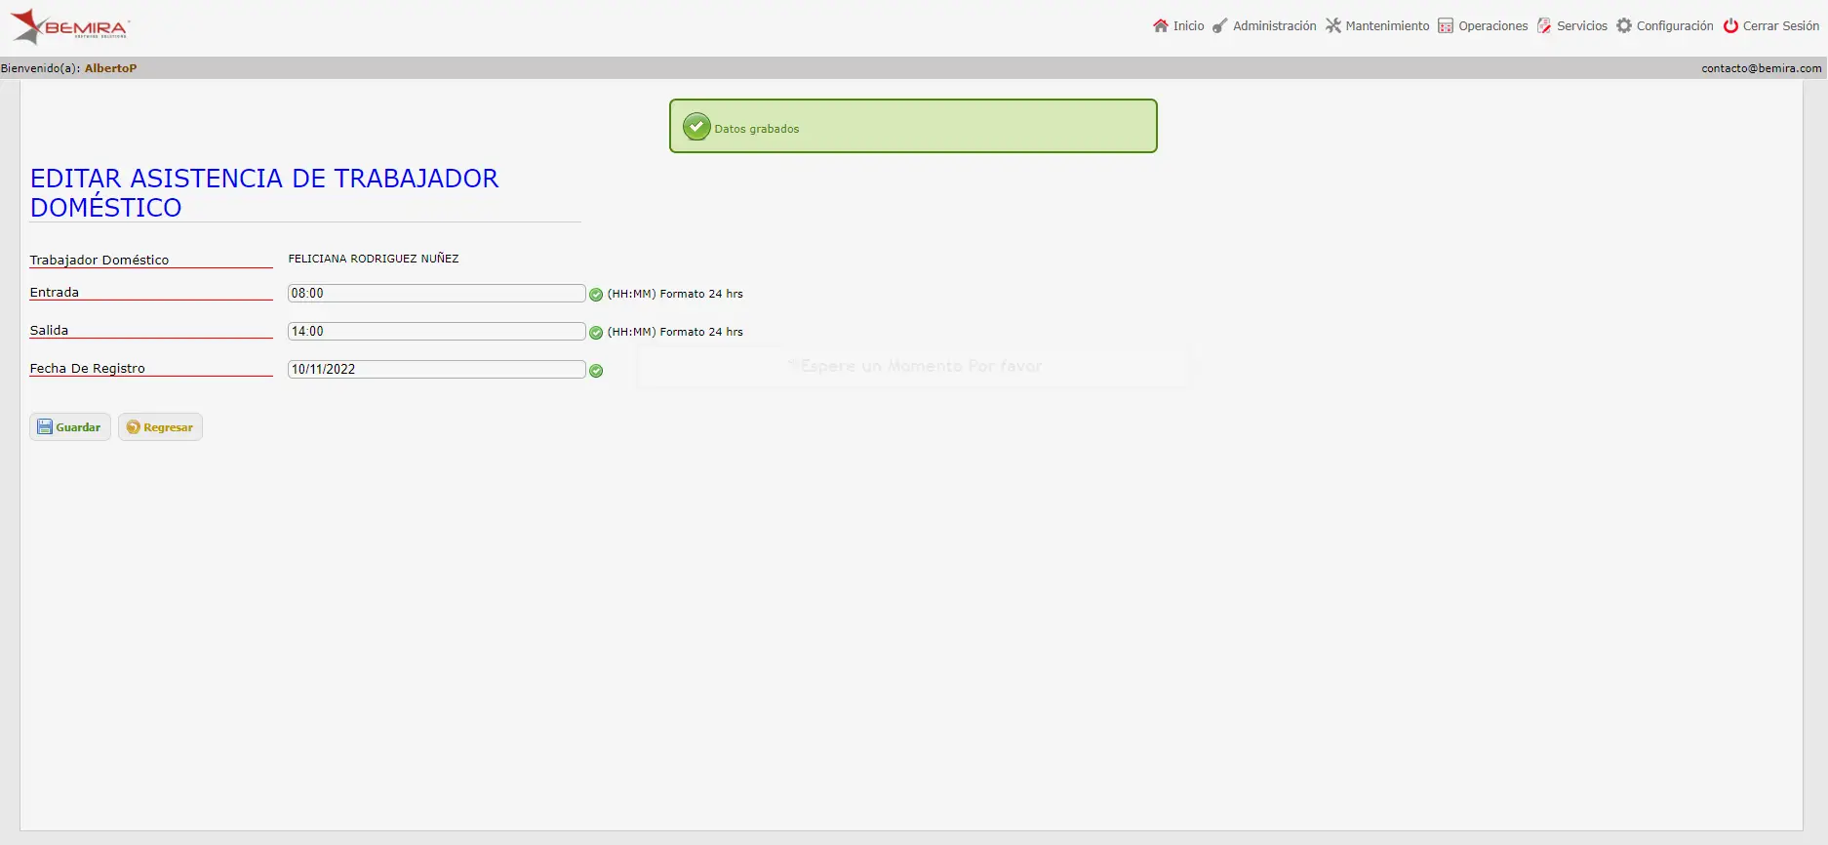Click the Entrada time field

(436, 294)
